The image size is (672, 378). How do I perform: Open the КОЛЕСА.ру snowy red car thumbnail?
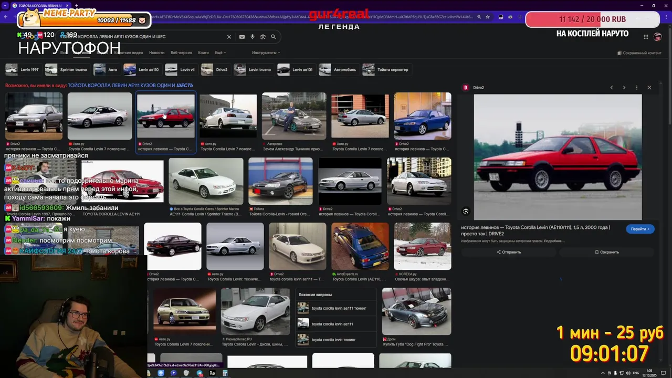(x=423, y=246)
